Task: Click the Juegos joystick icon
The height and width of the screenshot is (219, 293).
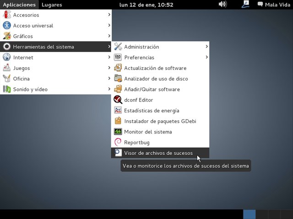Action: (7, 68)
